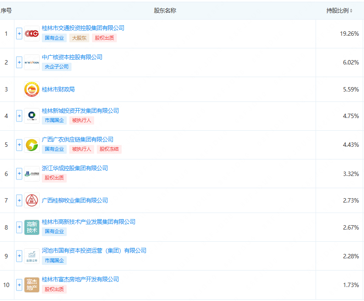Click 国有企业 tag under 桂林市高新技术产业发展集团
The width and height of the screenshot is (364, 301).
point(54,231)
